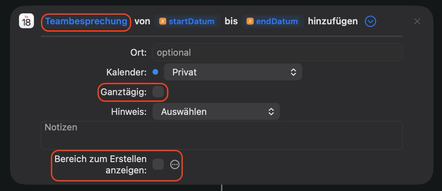Click the Calendar app icon showing 18
This screenshot has width=442, height=191.
point(26,21)
